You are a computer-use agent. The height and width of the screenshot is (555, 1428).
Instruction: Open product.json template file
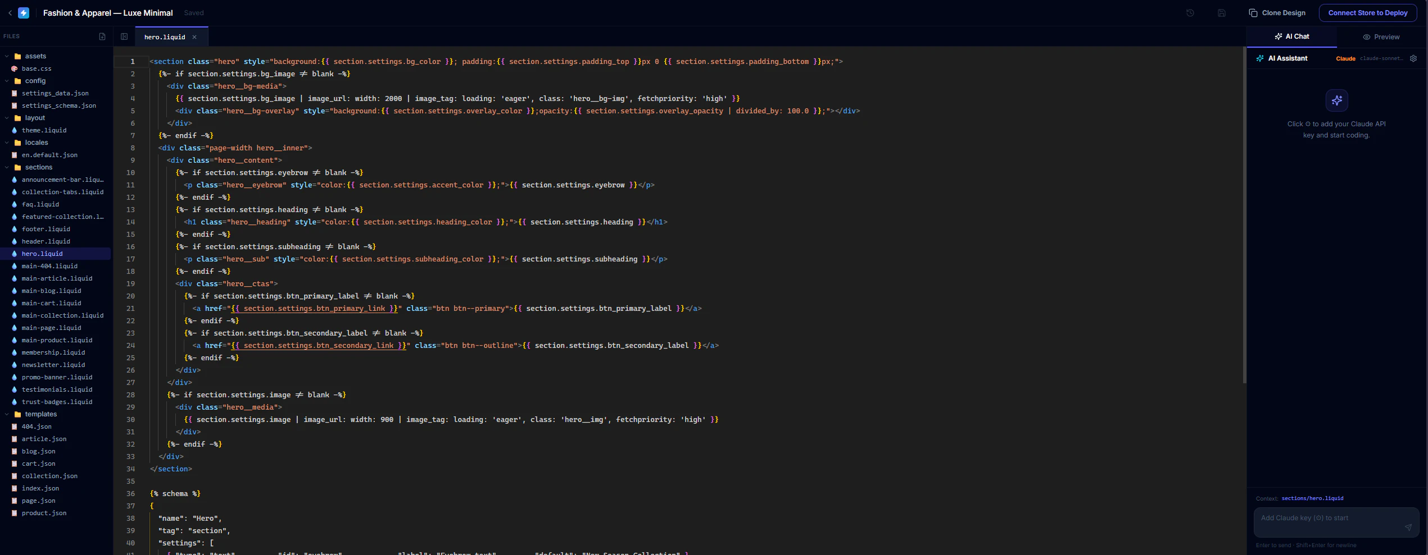[x=56, y=513]
